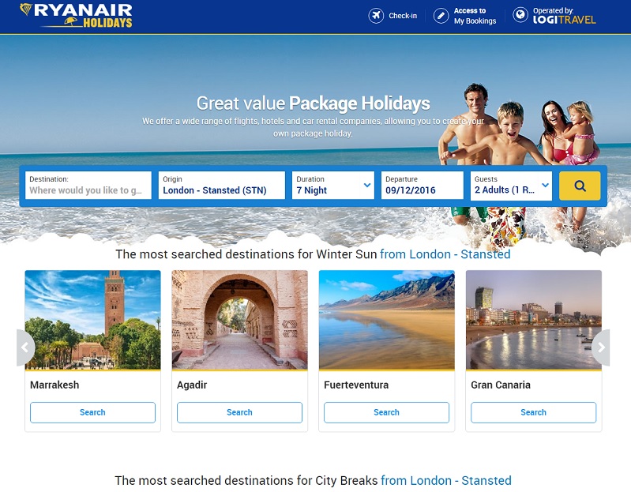
Task: Click the pencil My Bookings icon
Action: 441,16
